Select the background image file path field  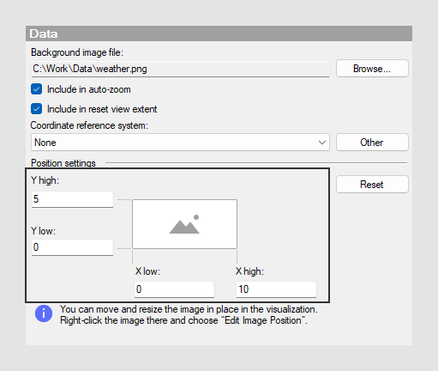(180, 69)
